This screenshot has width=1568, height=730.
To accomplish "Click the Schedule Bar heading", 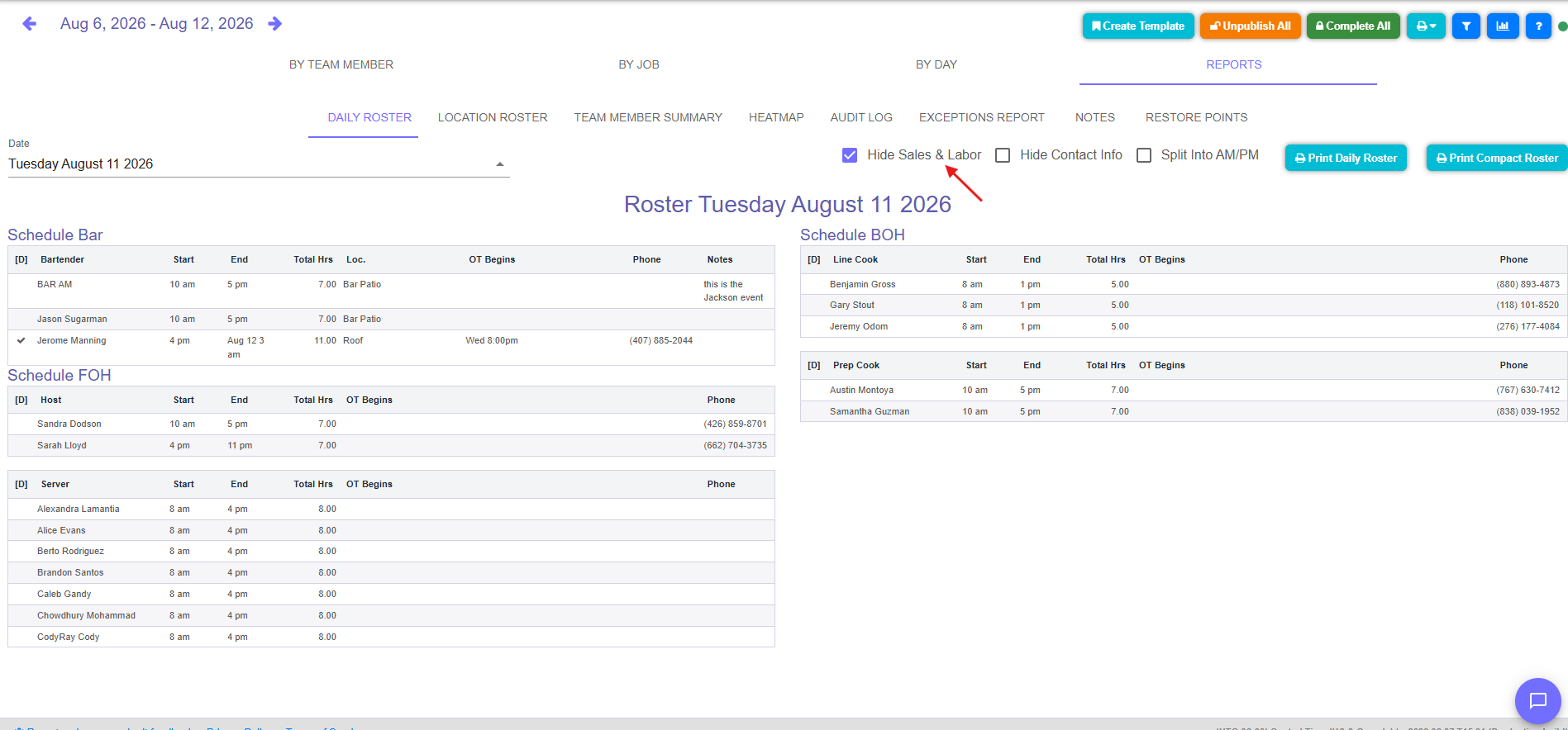I will click(55, 235).
